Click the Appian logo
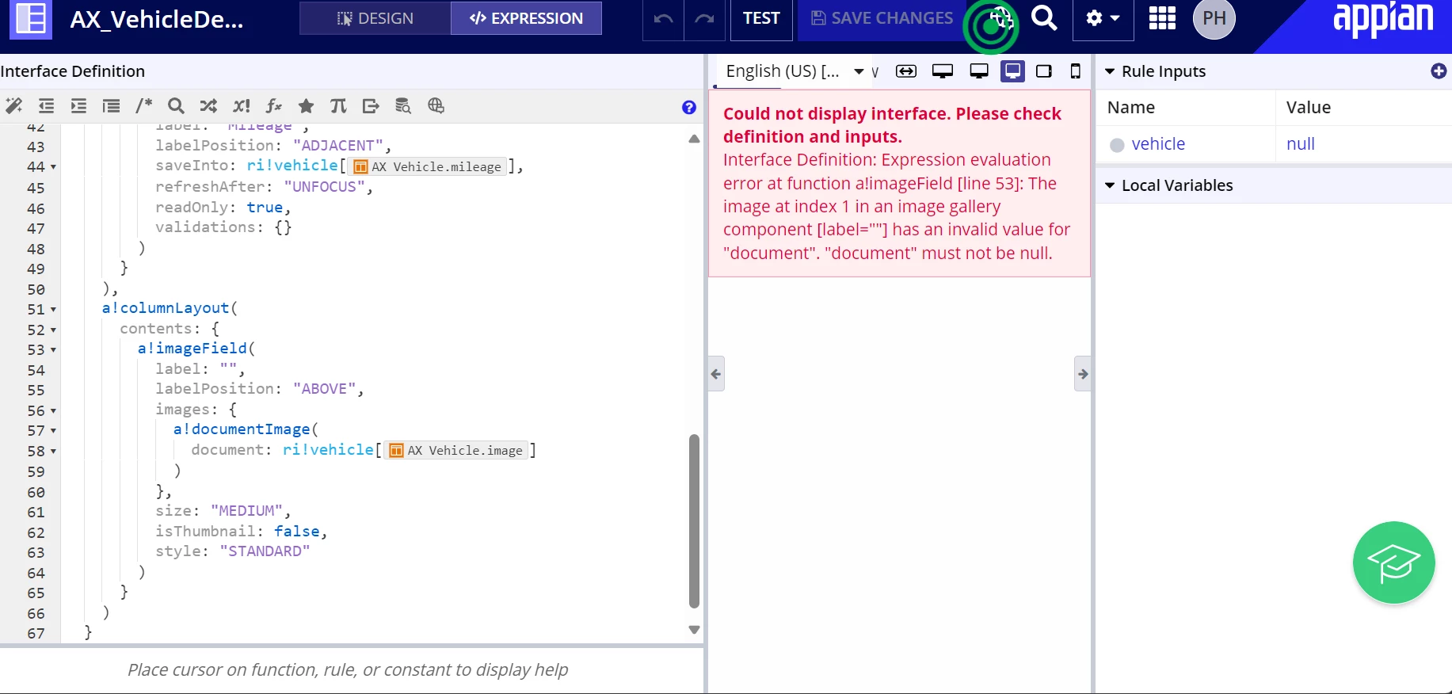The height and width of the screenshot is (694, 1452). point(1382,19)
